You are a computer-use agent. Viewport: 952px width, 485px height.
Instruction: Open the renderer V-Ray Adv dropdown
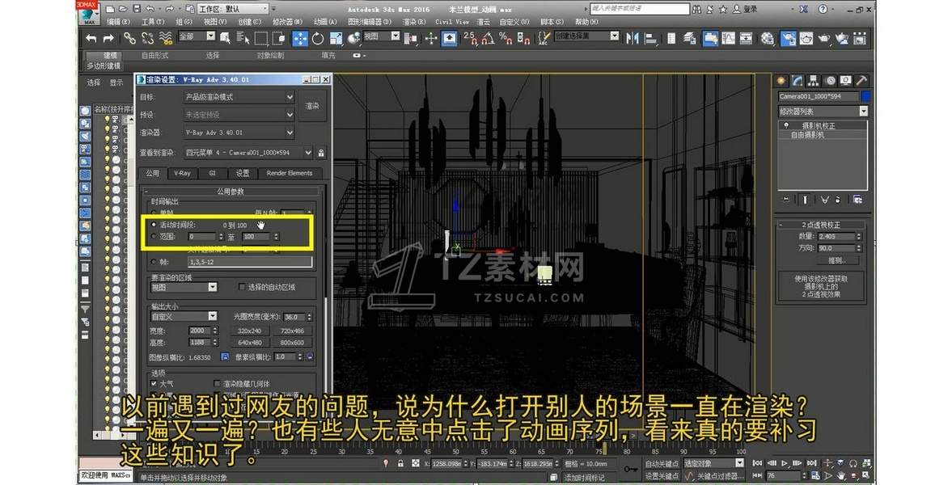click(x=239, y=133)
